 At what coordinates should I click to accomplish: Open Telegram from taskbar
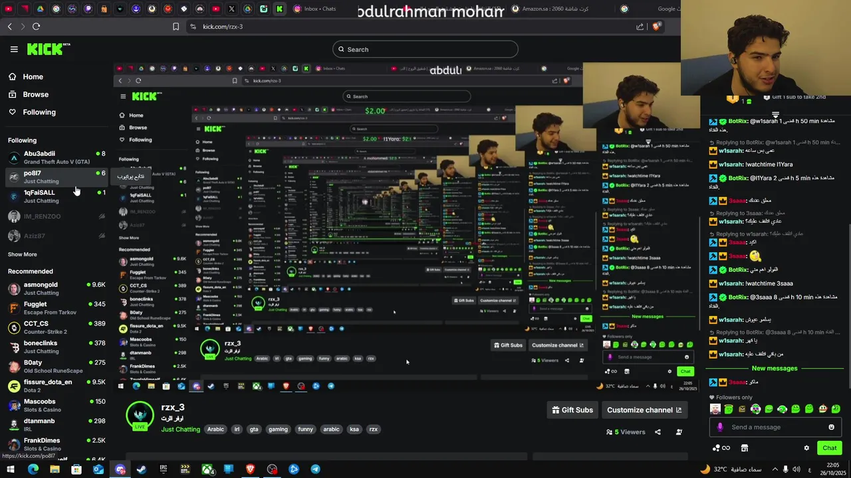tap(315, 469)
